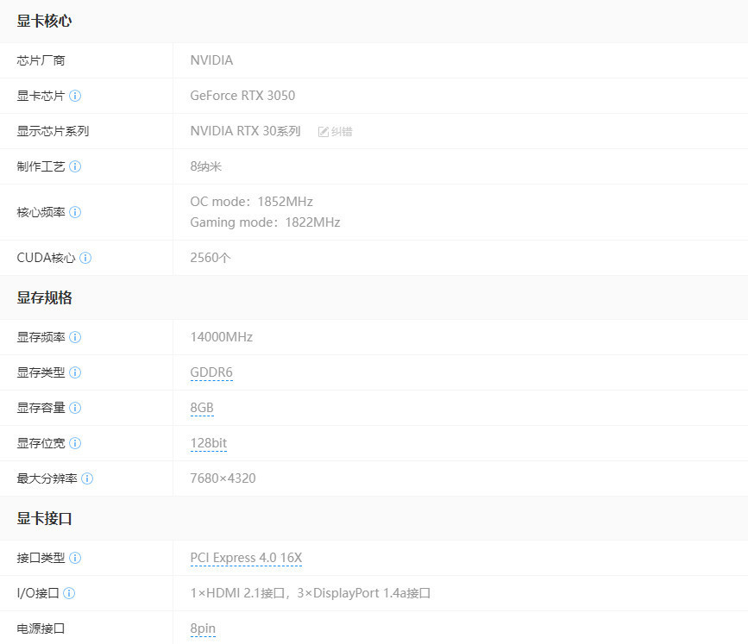Click the 核心频率 row label
The width and height of the screenshot is (748, 644).
click(41, 212)
